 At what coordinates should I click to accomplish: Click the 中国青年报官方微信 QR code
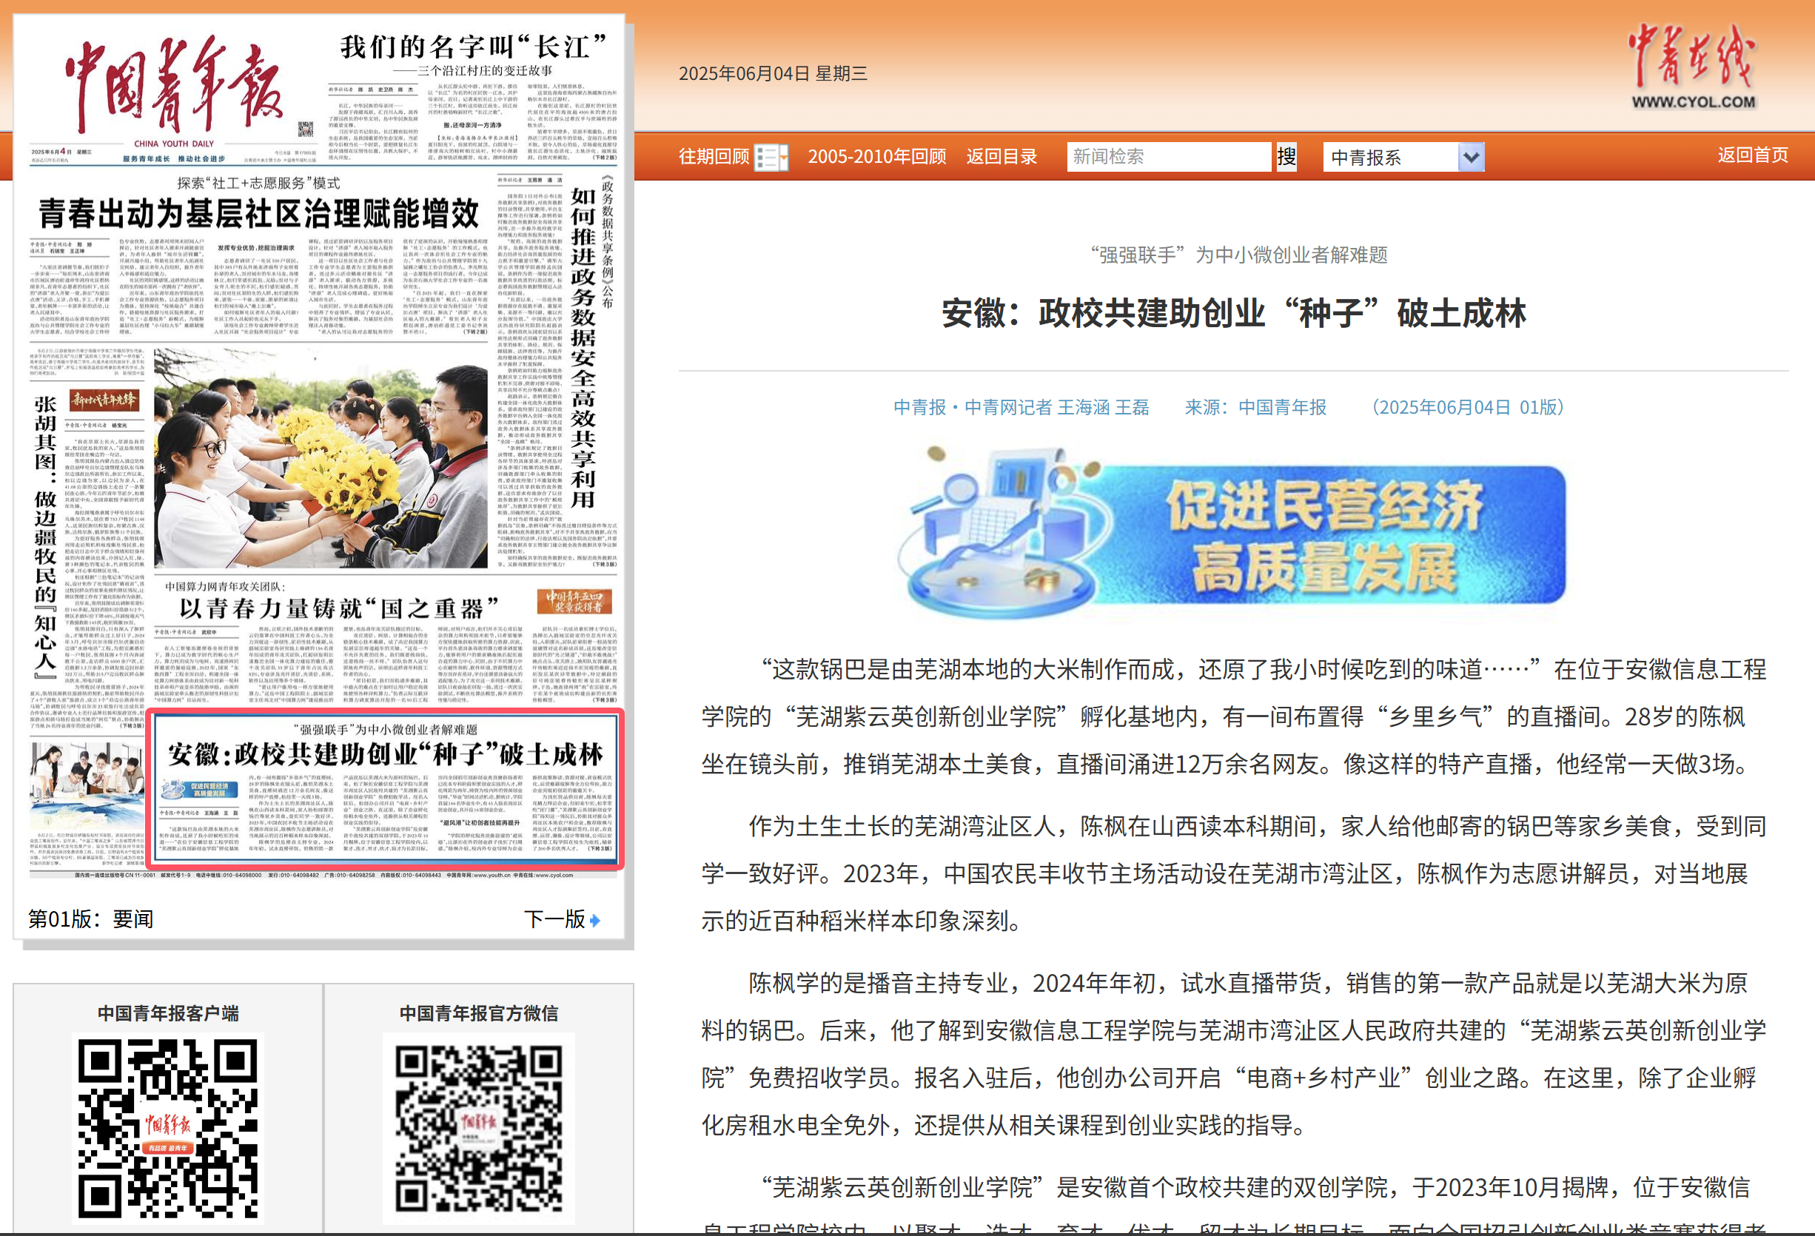click(x=478, y=1127)
